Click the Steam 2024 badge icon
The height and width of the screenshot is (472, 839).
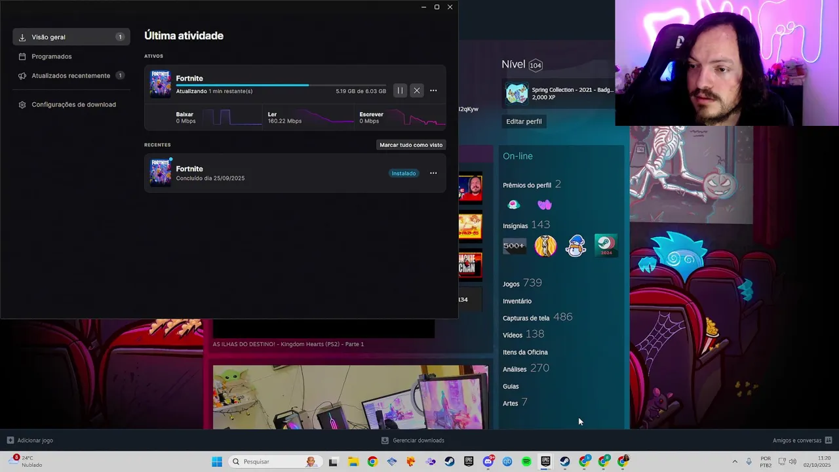[x=606, y=246]
